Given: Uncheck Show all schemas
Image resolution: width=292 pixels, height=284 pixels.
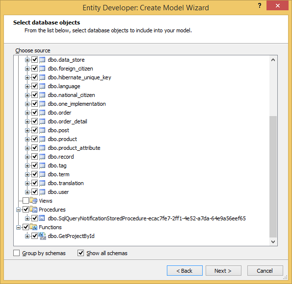Looking at the screenshot, I should pos(80,253).
